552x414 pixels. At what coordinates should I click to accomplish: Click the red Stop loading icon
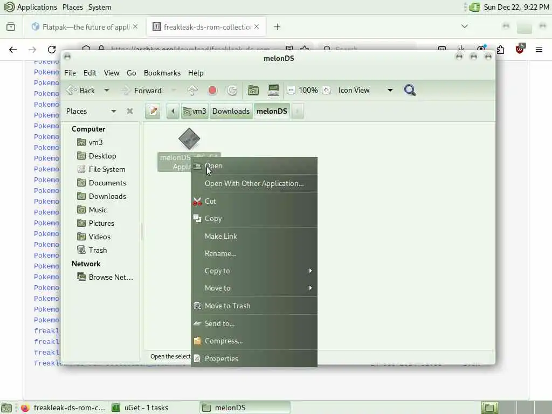(x=212, y=91)
